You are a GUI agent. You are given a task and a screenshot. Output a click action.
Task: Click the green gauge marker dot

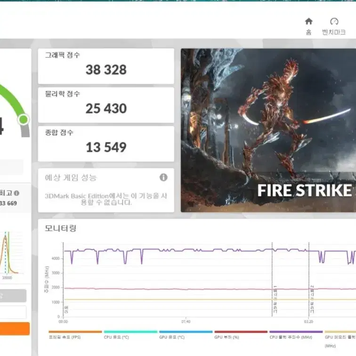24,120
